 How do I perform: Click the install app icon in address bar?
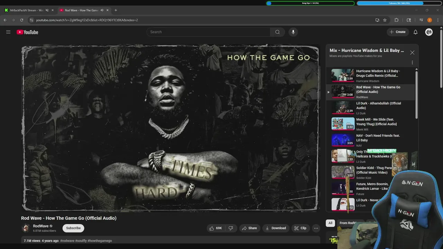tap(377, 20)
